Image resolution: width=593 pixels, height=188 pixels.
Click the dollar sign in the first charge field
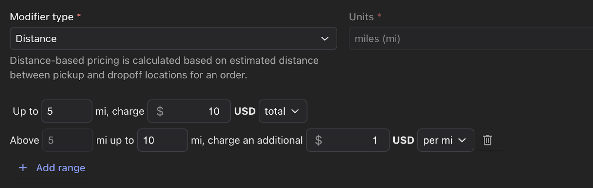(160, 111)
